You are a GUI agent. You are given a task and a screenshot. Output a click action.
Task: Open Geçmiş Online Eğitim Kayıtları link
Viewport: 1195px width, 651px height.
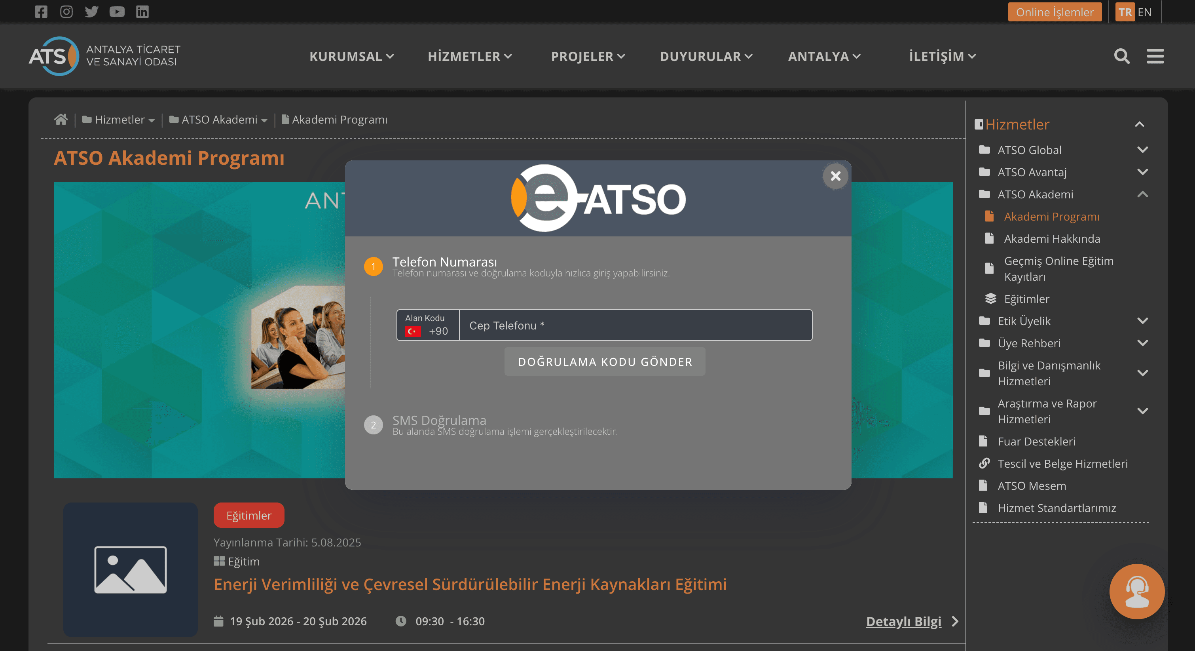point(1058,269)
